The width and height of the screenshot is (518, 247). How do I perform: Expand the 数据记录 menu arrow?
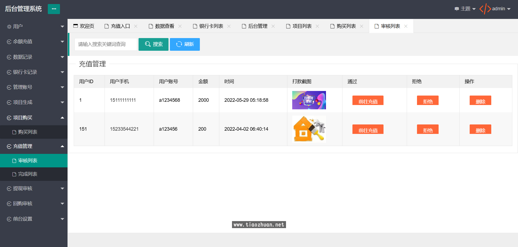click(x=62, y=57)
